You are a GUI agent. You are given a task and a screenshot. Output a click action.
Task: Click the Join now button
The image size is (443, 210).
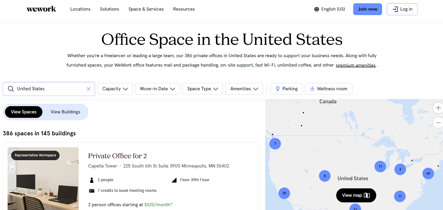(367, 9)
